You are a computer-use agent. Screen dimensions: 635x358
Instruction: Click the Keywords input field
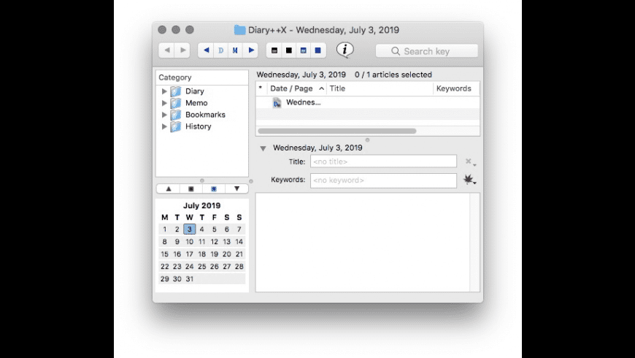pyautogui.click(x=383, y=180)
